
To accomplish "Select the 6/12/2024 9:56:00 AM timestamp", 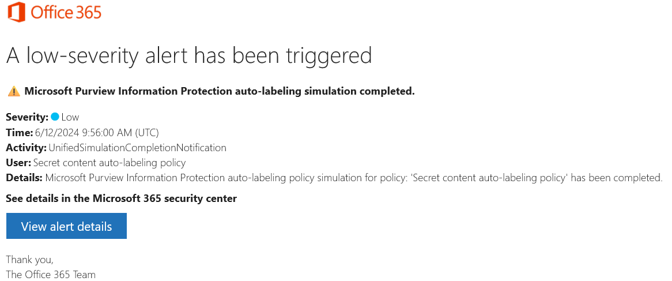I will coord(97,132).
